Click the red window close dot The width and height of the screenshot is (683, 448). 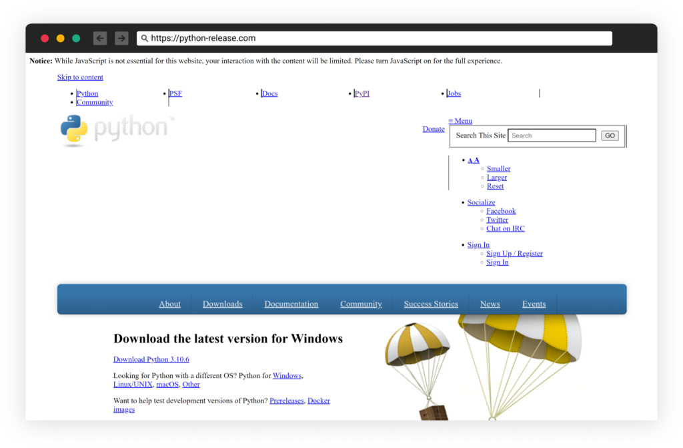(x=45, y=38)
